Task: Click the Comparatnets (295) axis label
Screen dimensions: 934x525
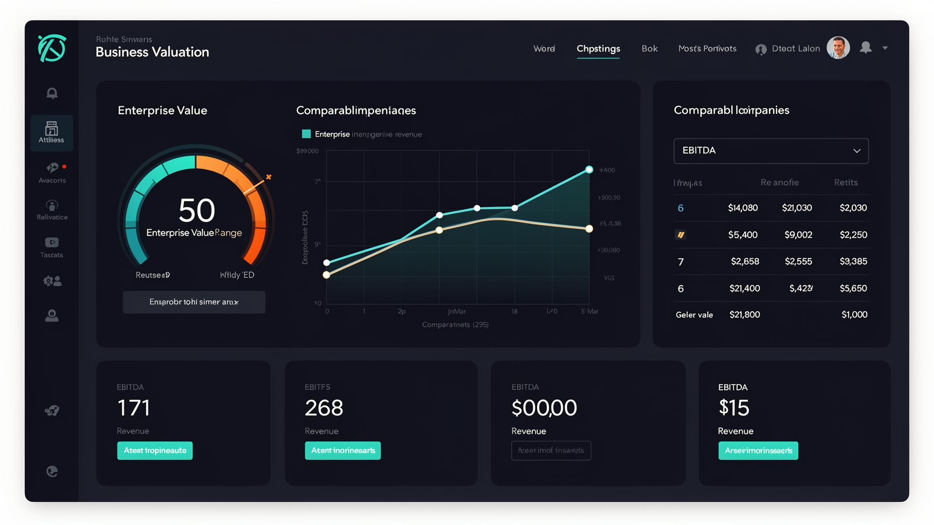Action: [455, 325]
